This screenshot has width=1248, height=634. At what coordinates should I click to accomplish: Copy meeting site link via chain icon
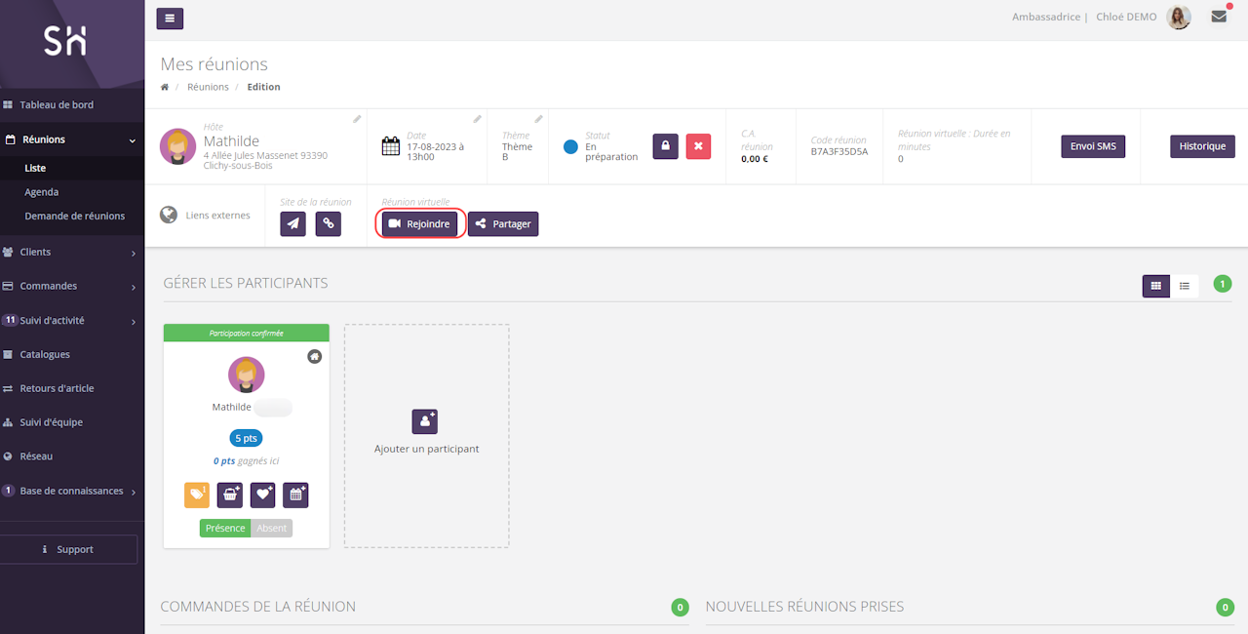click(329, 223)
